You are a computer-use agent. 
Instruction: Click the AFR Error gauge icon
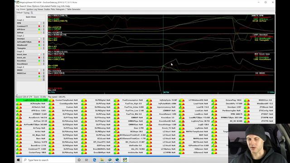(x=19, y=110)
